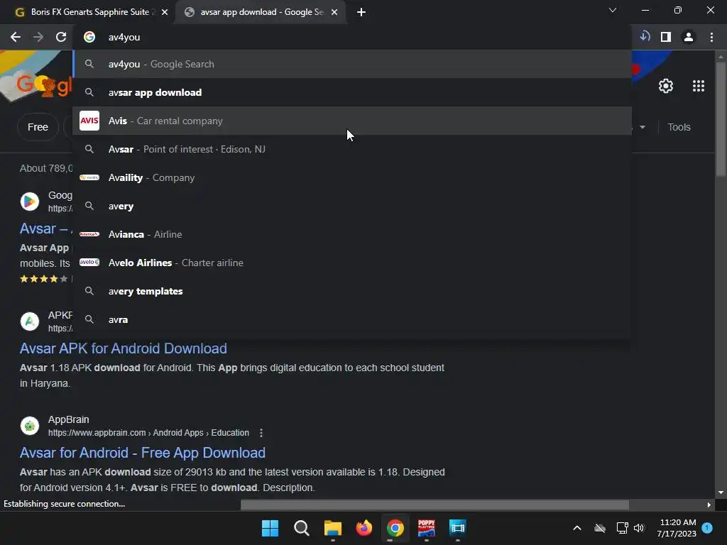Open the tab search chevron in the title bar
727x545 pixels.
coord(613,10)
